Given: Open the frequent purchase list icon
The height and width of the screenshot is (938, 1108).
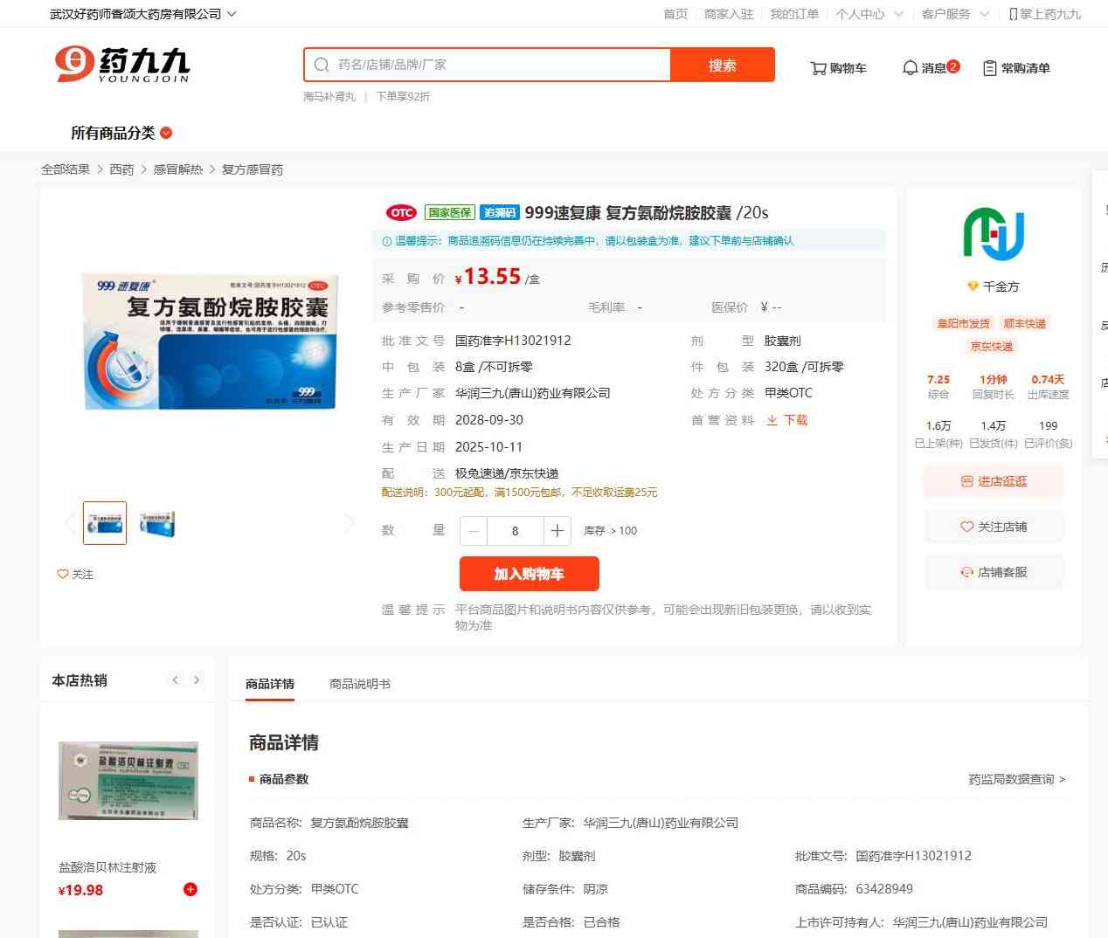Looking at the screenshot, I should (x=989, y=68).
